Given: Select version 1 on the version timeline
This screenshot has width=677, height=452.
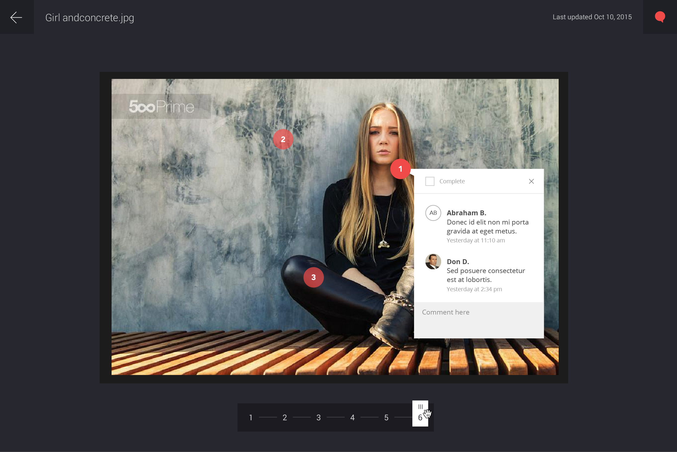Looking at the screenshot, I should [x=250, y=417].
